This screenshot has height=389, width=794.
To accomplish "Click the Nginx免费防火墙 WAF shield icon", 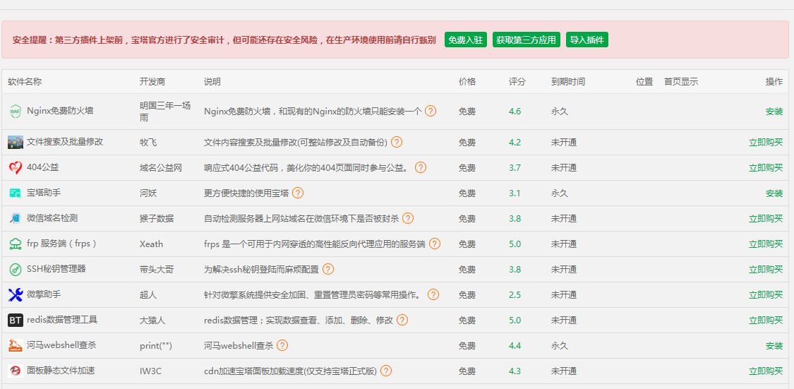I will coord(16,112).
